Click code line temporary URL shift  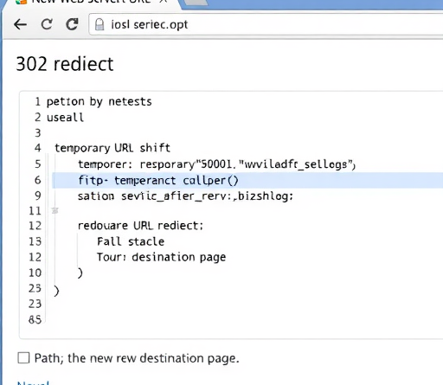pyautogui.click(x=112, y=148)
